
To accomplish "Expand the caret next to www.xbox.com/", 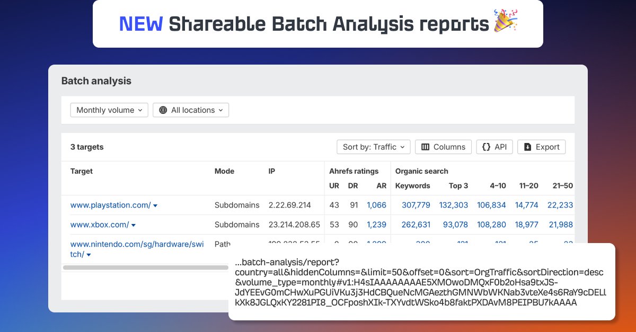I will coord(134,225).
